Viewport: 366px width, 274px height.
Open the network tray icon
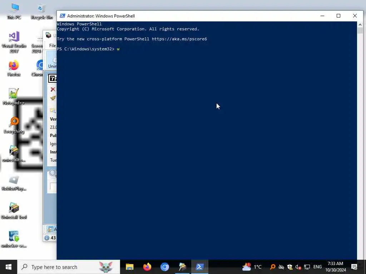click(x=307, y=267)
